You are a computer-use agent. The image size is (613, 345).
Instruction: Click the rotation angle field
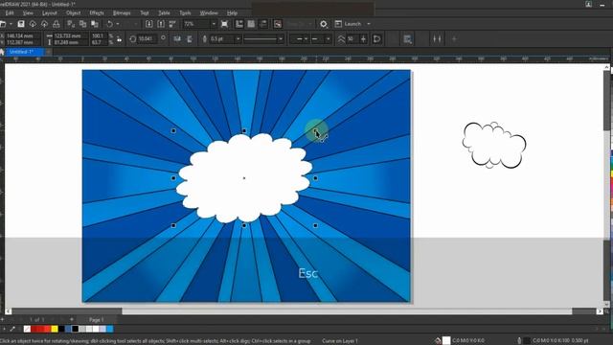pyautogui.click(x=148, y=38)
